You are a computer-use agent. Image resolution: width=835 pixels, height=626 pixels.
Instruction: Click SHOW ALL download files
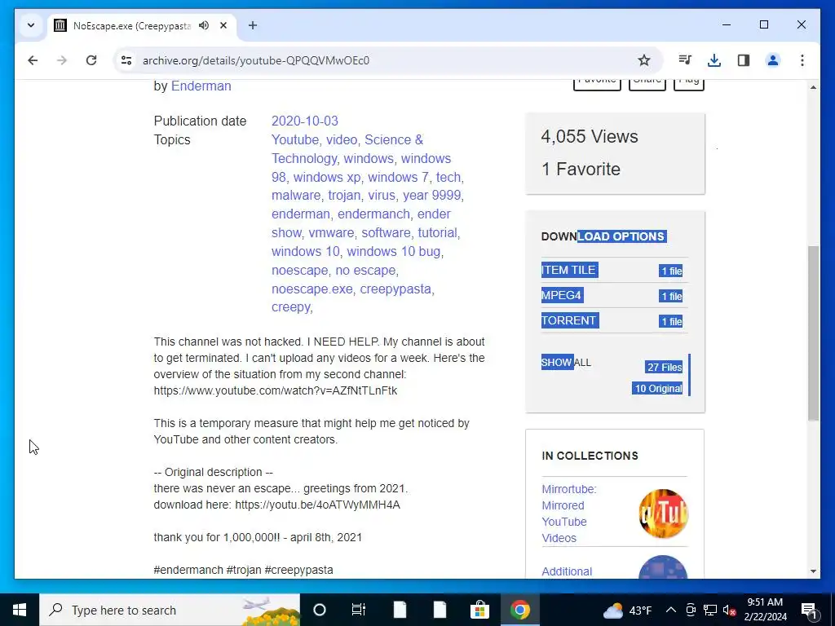(x=566, y=363)
